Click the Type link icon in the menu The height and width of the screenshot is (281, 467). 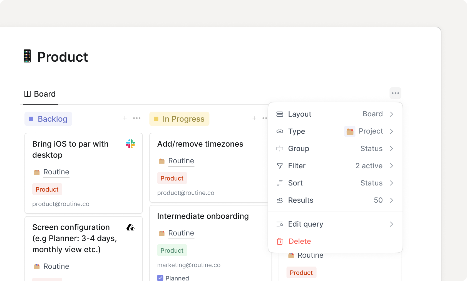(280, 131)
